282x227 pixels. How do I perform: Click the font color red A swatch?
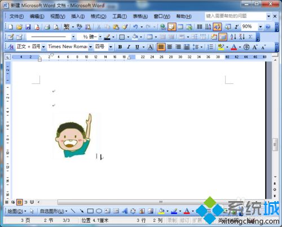pos(233,47)
